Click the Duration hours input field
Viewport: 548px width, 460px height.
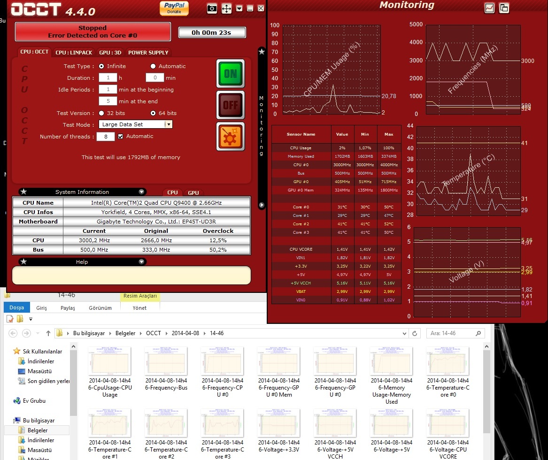click(108, 78)
